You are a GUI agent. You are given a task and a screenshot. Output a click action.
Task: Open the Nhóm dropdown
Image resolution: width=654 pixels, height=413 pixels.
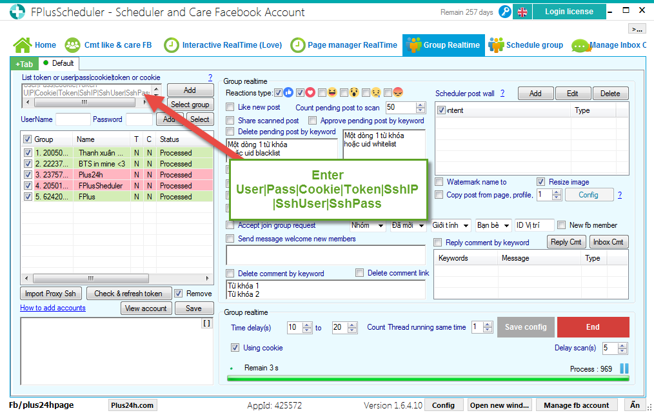[x=368, y=225]
